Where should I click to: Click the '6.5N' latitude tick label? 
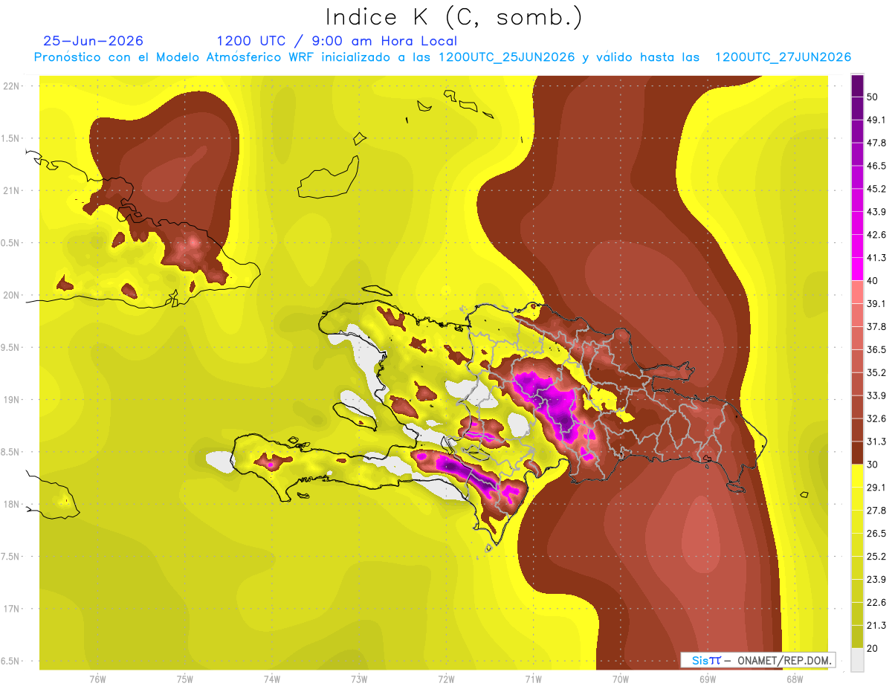point(11,661)
